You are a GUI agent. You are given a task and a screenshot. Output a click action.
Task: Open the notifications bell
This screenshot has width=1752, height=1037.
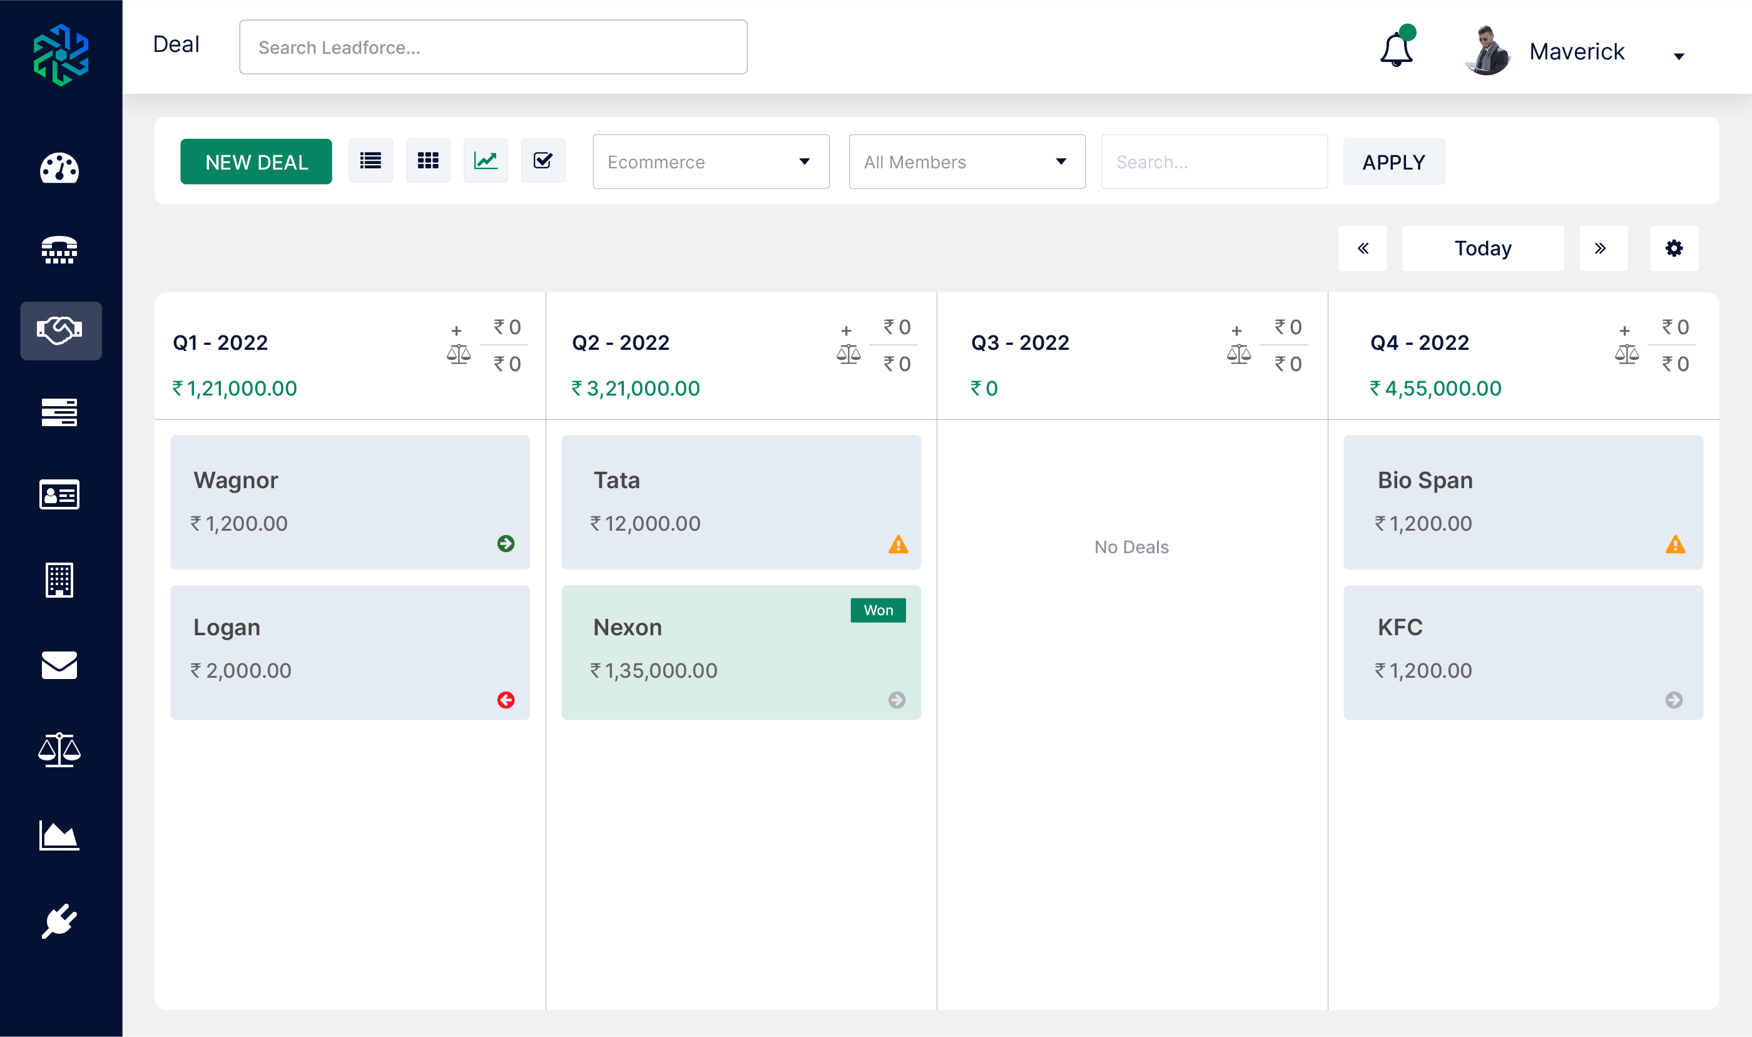(x=1397, y=50)
